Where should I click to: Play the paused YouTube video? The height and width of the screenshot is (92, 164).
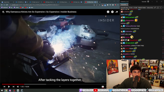coord(9,87)
